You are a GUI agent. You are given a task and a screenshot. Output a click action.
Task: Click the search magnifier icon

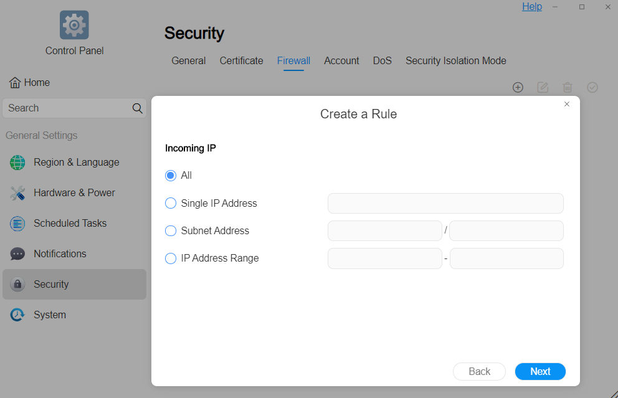138,108
